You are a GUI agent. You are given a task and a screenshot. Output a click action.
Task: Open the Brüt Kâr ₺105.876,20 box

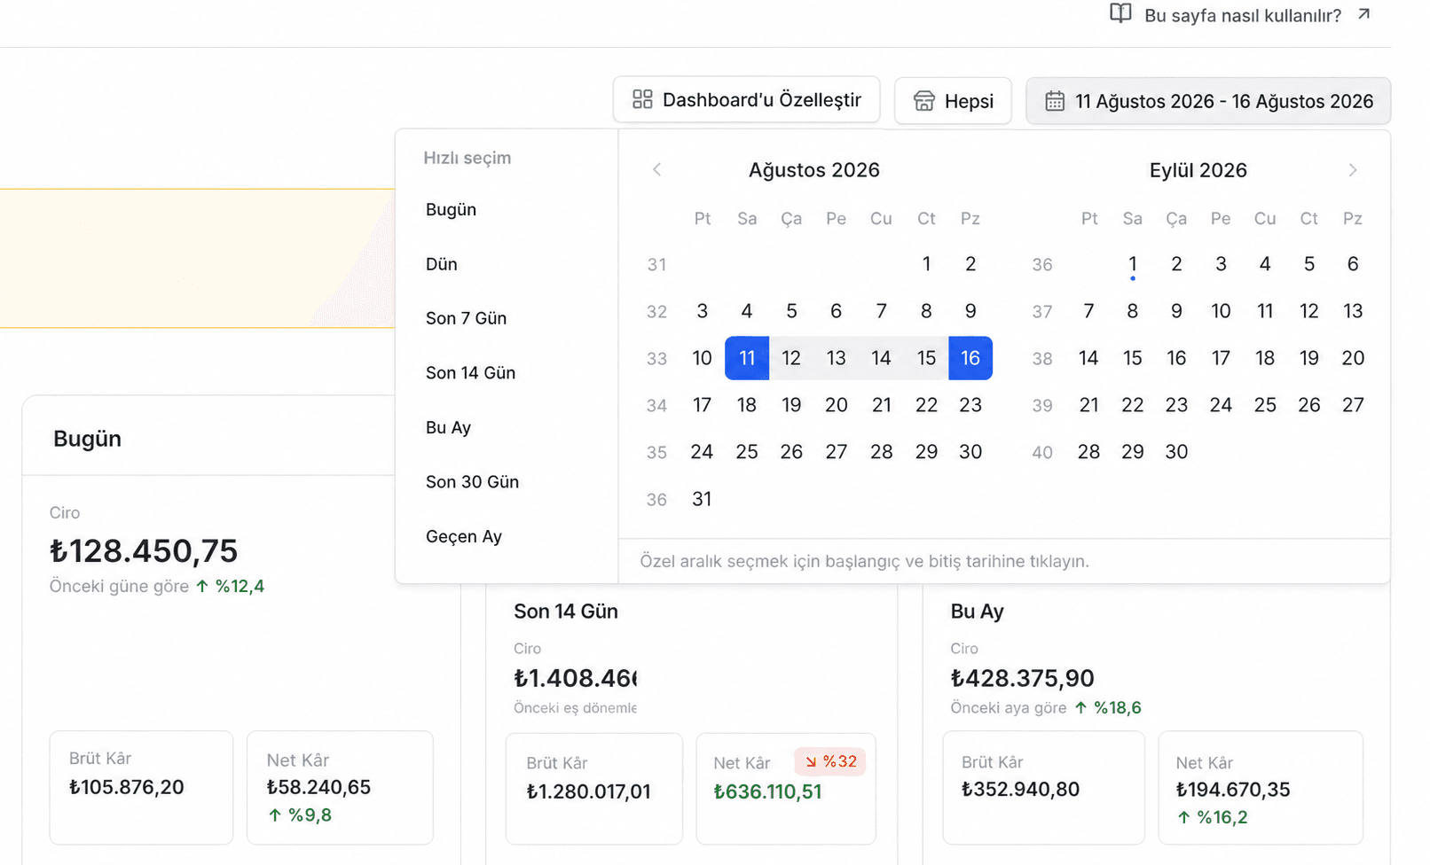coord(141,787)
